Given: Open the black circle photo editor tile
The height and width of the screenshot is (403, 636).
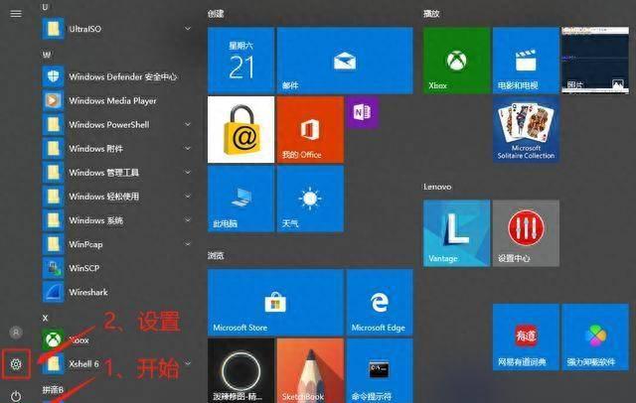Looking at the screenshot, I should (240, 370).
